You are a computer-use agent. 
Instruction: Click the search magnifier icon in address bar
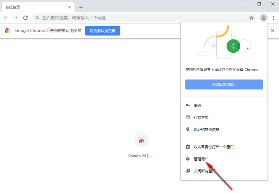[37, 18]
